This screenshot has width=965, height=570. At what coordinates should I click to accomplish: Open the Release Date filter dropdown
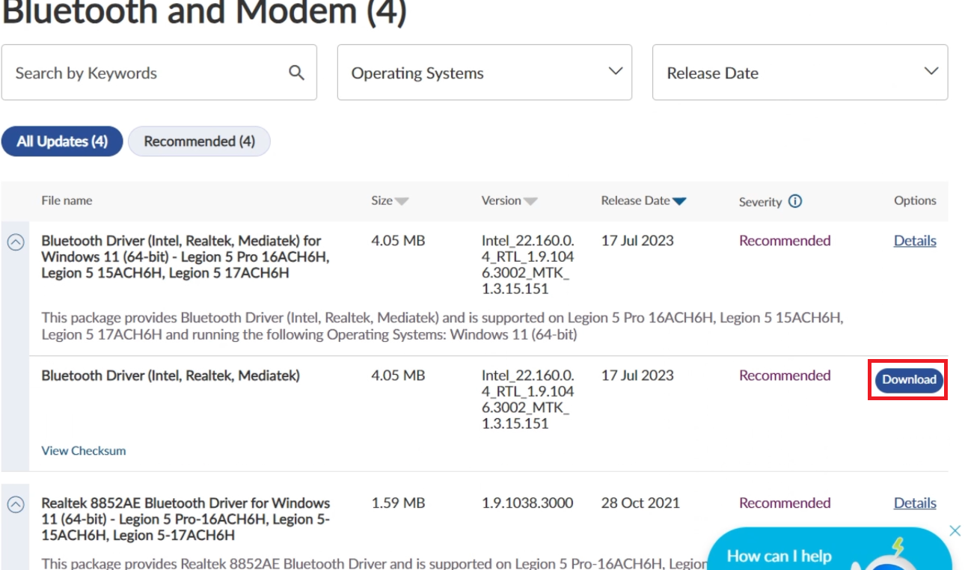[800, 73]
